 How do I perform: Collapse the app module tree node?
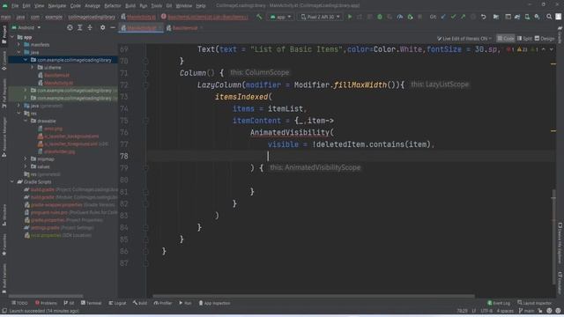[x=12, y=37]
